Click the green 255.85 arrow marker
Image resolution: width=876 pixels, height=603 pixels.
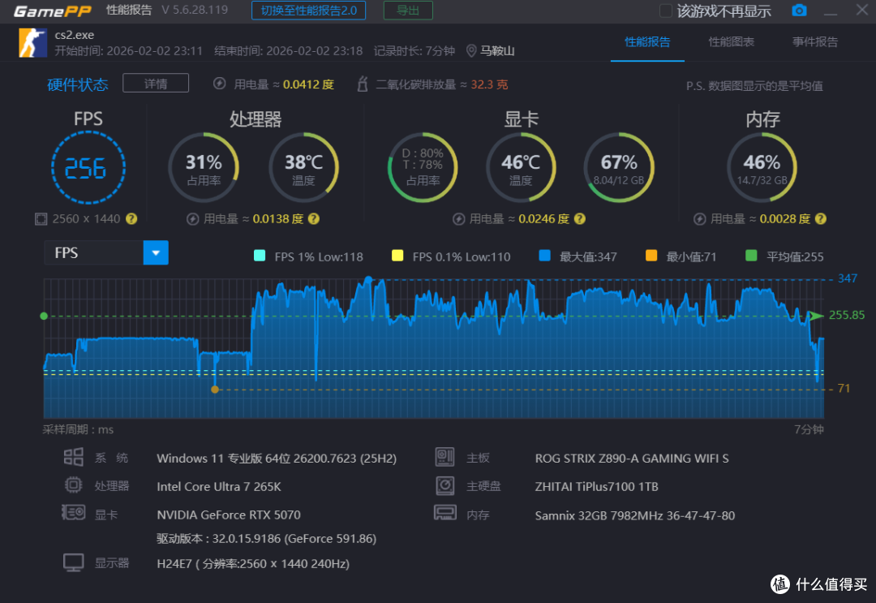click(x=816, y=316)
